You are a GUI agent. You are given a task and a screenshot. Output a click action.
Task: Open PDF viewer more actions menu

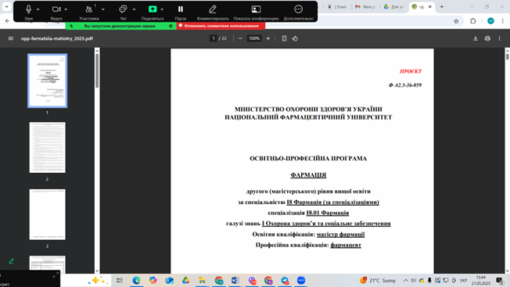(x=499, y=38)
